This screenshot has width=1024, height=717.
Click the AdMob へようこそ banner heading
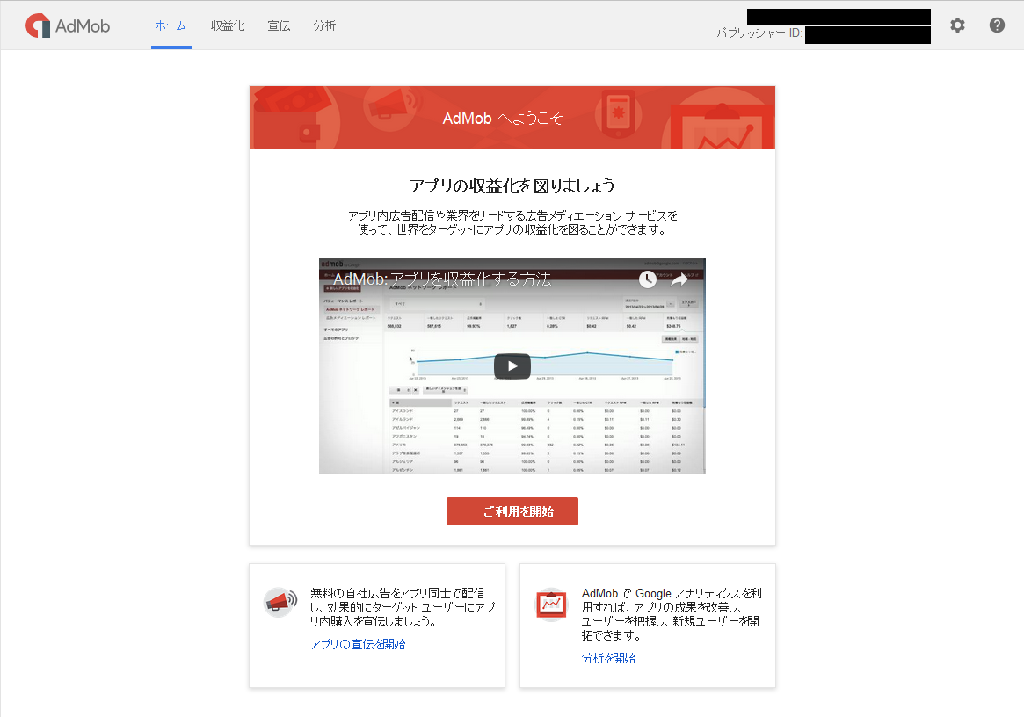click(x=503, y=119)
